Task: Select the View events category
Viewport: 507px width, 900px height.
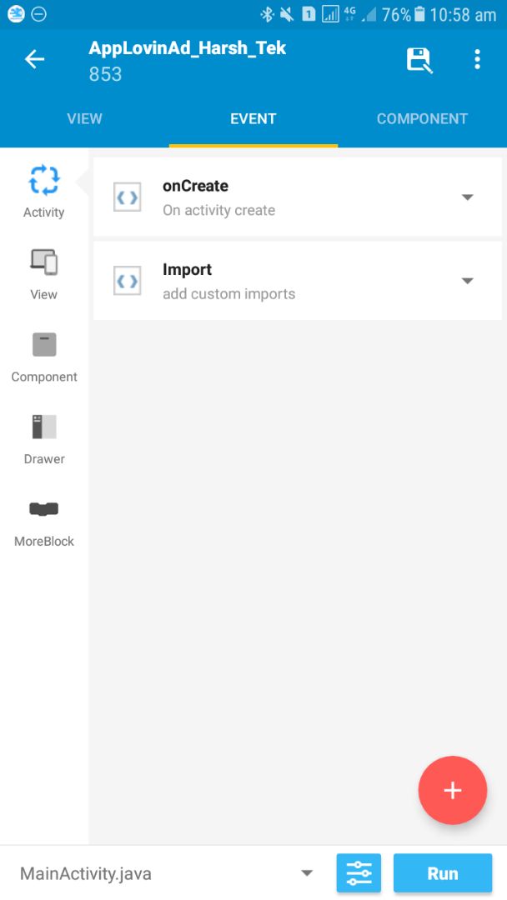Action: (x=43, y=274)
